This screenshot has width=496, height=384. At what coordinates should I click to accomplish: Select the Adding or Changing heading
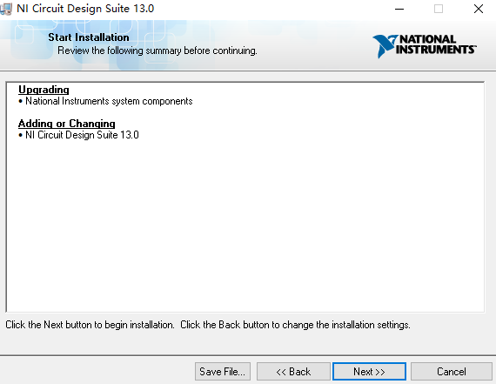point(67,124)
